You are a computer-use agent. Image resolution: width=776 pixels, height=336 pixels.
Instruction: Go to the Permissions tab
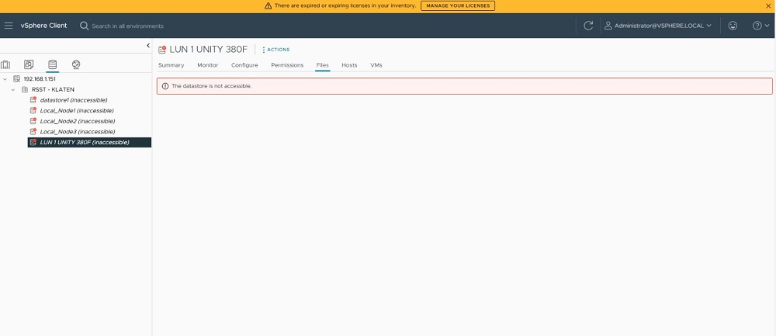coord(287,65)
